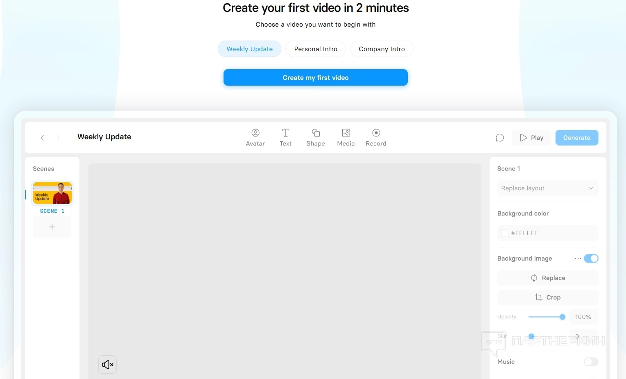Open the Shape tool
Image resolution: width=626 pixels, height=379 pixels.
point(316,138)
